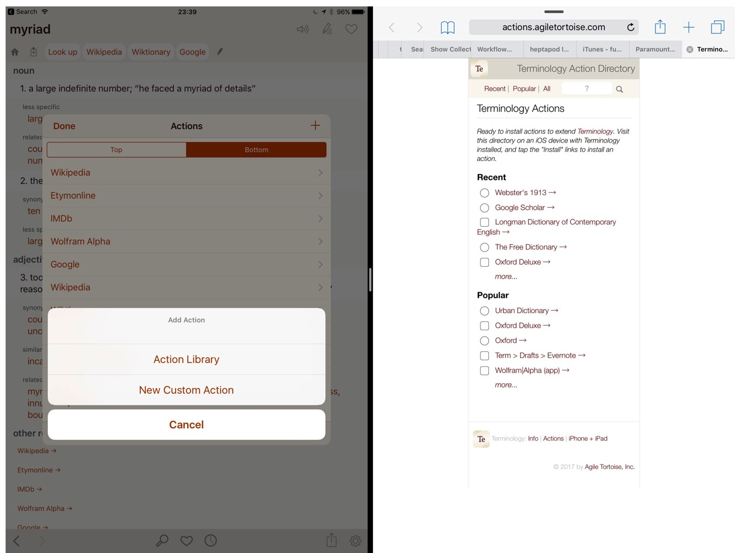Reload the page in Safari

[x=630, y=27]
